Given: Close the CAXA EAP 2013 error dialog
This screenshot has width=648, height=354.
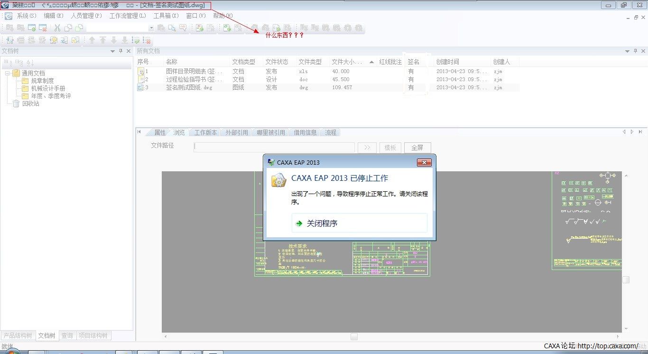Looking at the screenshot, I should [424, 162].
